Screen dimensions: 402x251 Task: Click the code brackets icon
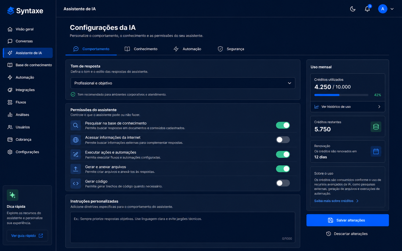[x=76, y=183]
